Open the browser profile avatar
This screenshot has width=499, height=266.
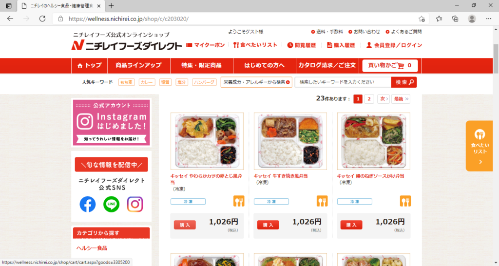(x=472, y=19)
